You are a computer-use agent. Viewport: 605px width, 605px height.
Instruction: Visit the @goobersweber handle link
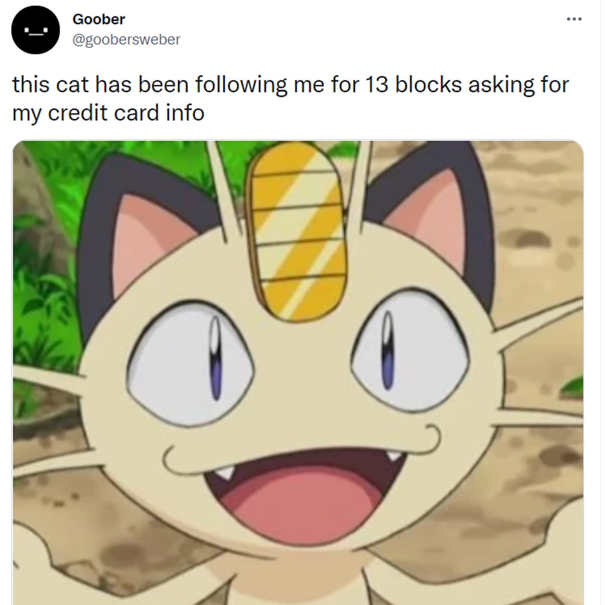[126, 39]
